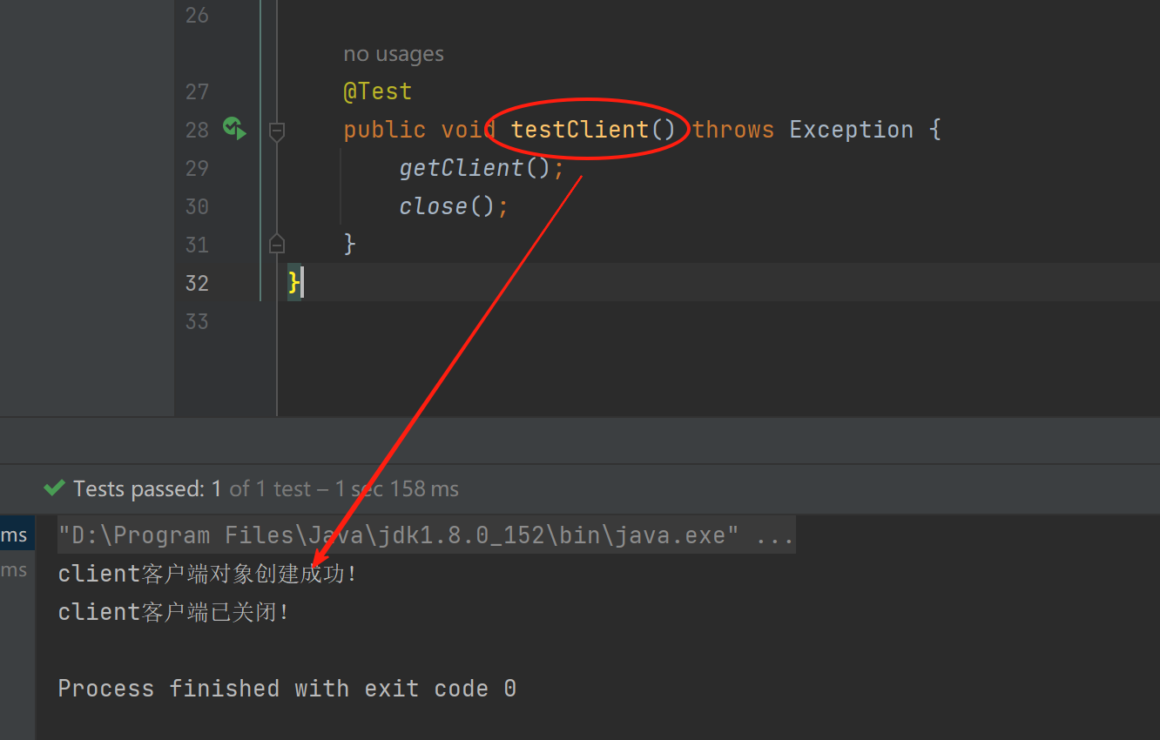
Task: Collapse fold end marker on line 31
Action: [277, 243]
